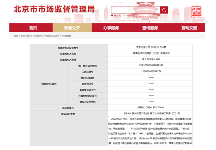Screen dimensions: 216x150
Task: Click the 组织机构代码 label cell
Action: click(x=88, y=77)
